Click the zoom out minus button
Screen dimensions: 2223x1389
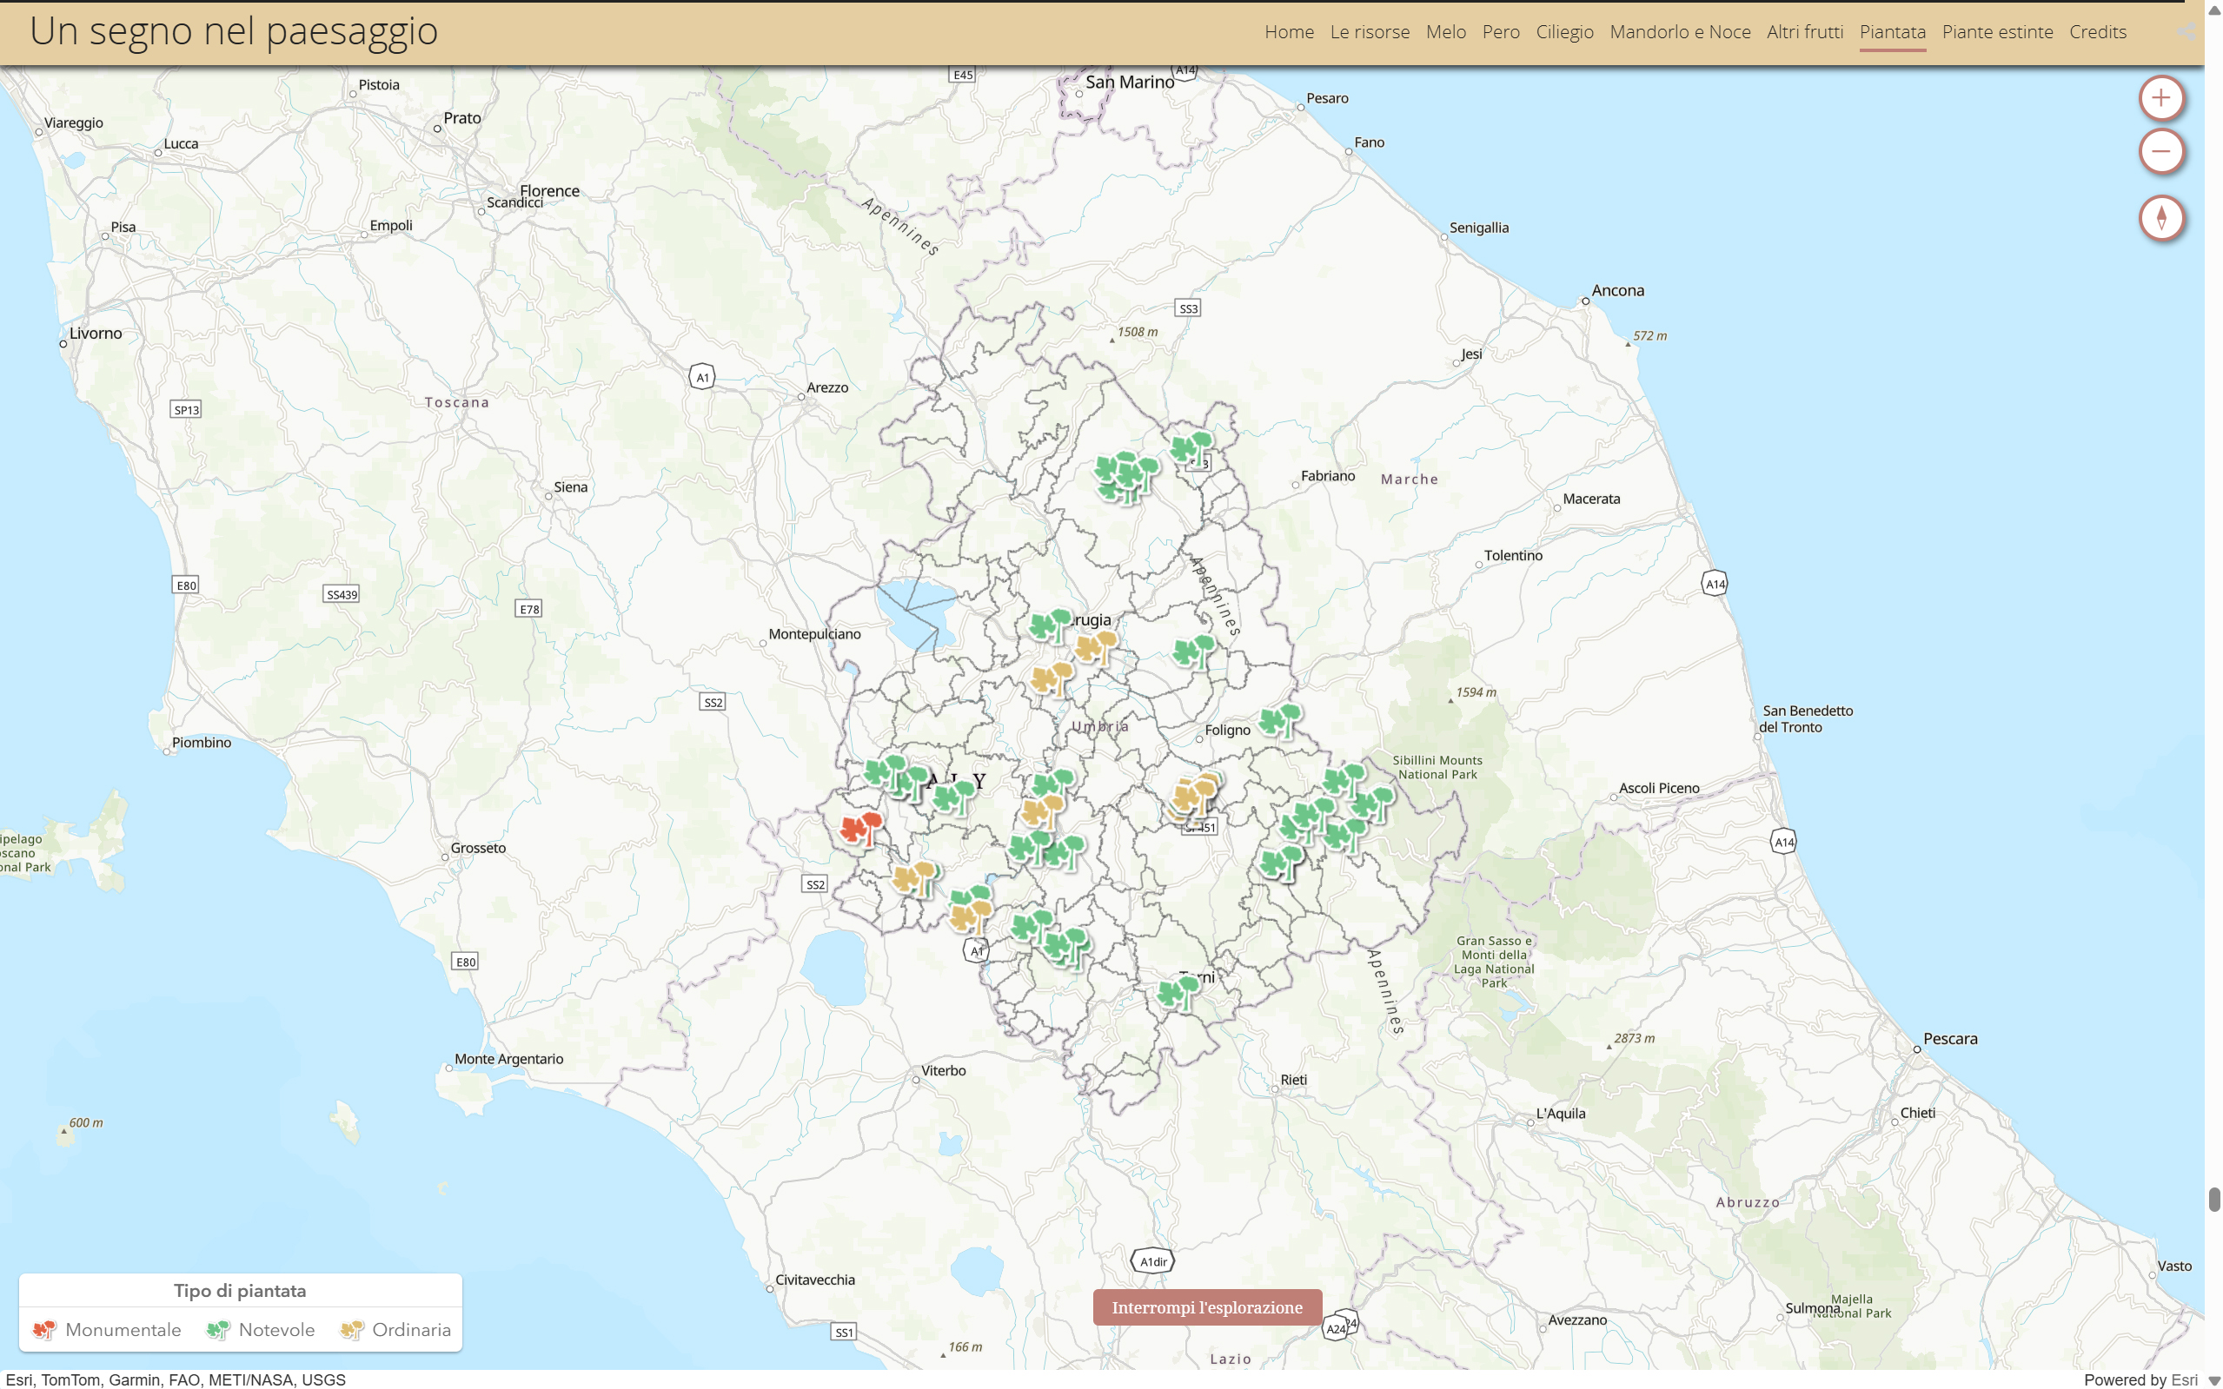[2160, 151]
